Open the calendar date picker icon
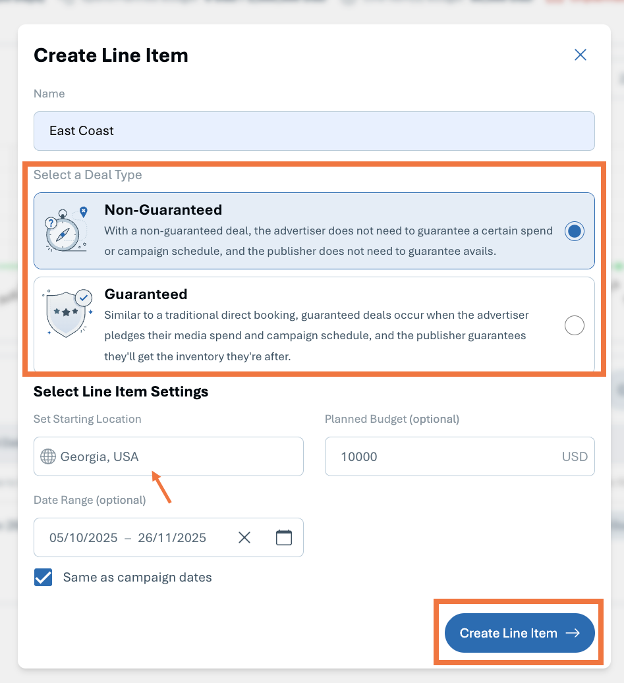Image resolution: width=624 pixels, height=683 pixels. pyautogui.click(x=284, y=537)
